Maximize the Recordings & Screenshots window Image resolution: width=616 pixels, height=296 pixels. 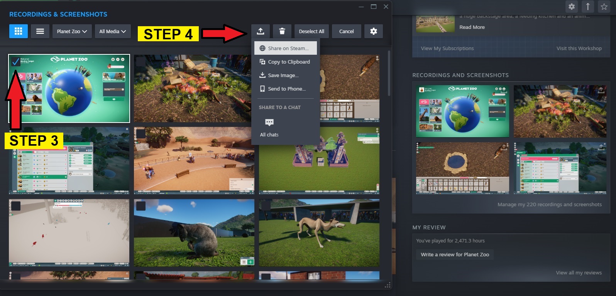[374, 7]
